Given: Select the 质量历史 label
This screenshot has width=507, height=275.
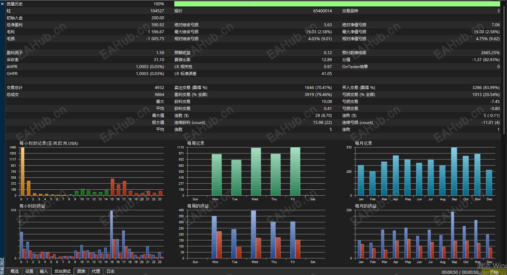Looking at the screenshot, I should (x=15, y=4).
